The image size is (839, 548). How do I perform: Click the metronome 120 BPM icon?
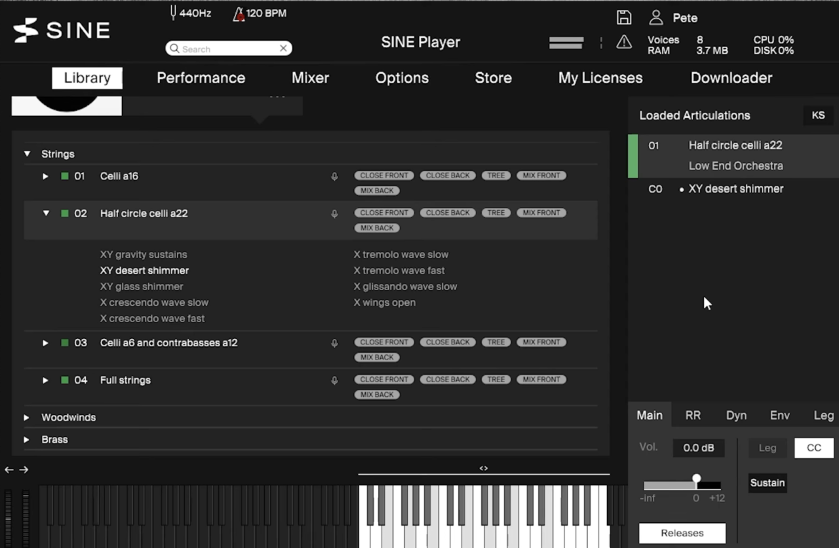(x=239, y=13)
